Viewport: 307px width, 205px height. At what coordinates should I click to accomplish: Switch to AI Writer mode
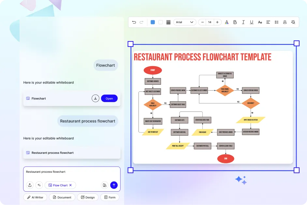point(35,197)
